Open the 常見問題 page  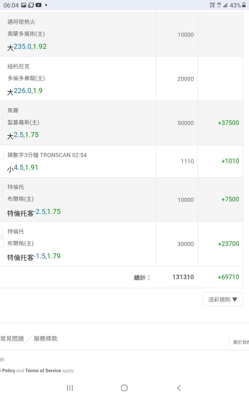pyautogui.click(x=12, y=339)
